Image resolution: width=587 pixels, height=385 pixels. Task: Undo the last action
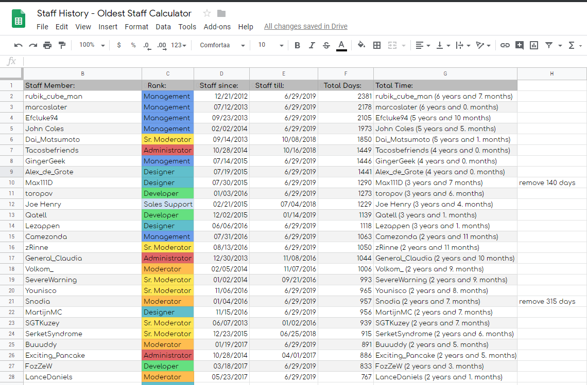[x=18, y=45]
